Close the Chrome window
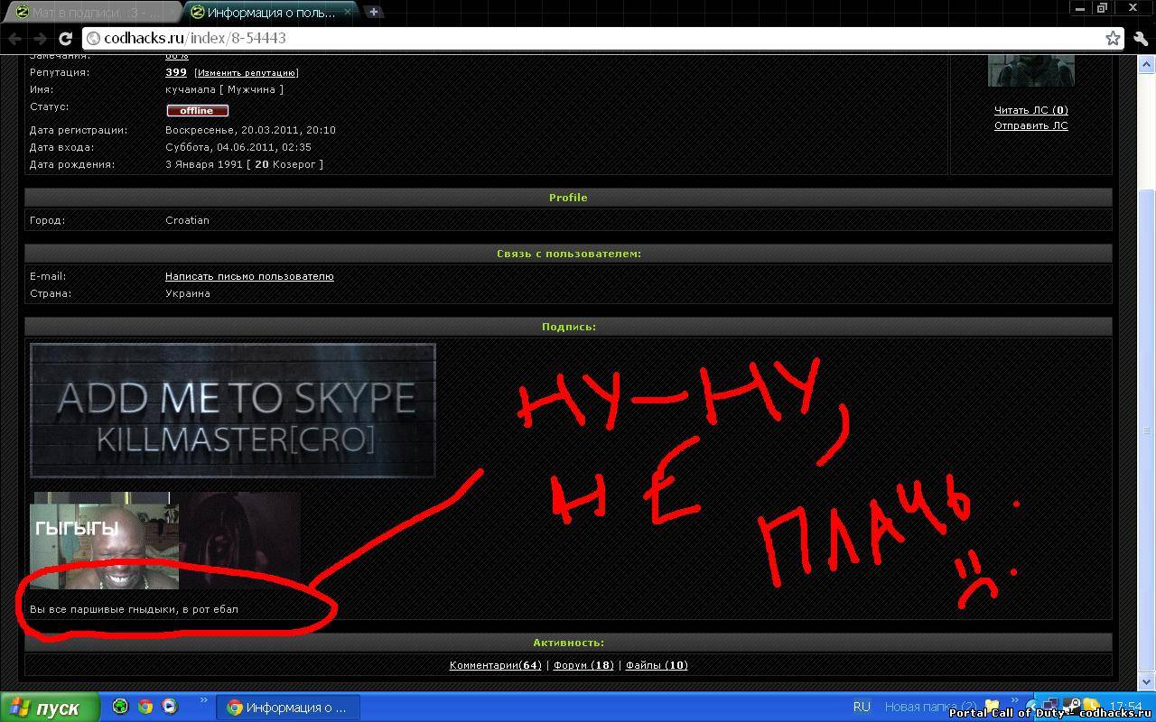This screenshot has height=722, width=1156. tap(1133, 8)
